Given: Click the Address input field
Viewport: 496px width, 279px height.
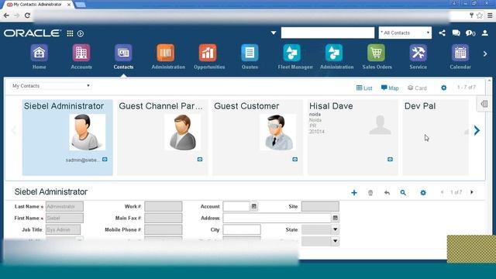Looking at the screenshot, I should tap(277, 218).
